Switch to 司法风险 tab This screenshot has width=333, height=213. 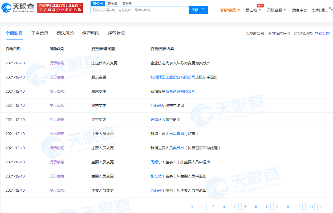pos(65,33)
